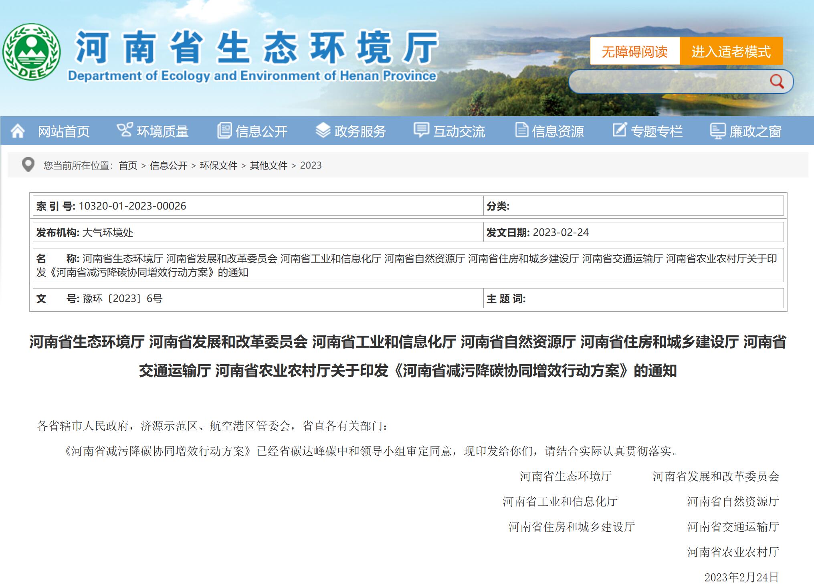814x587 pixels.
Task: Go to 环保文件 breadcrumb link
Action: point(219,165)
